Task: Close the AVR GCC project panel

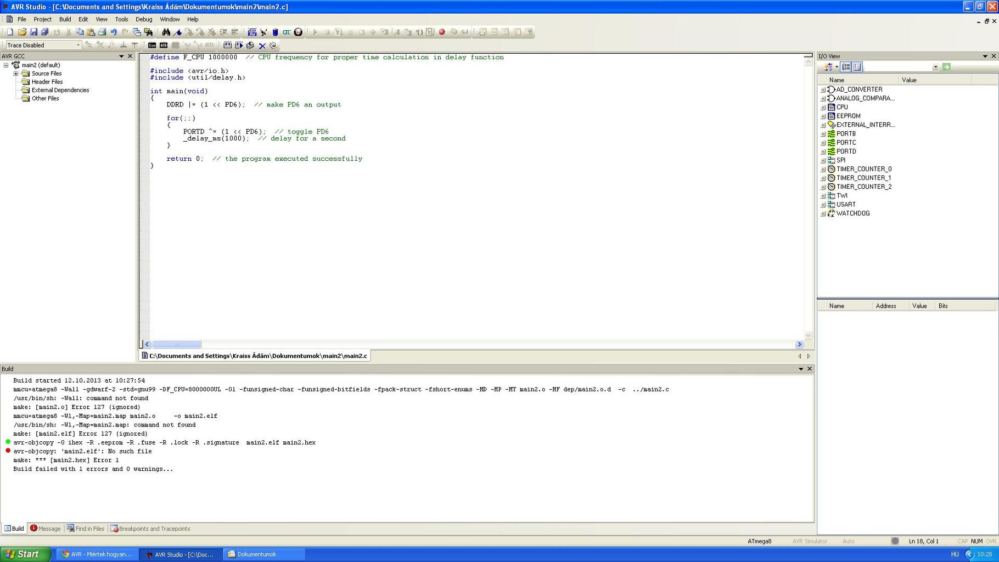Action: 130,57
